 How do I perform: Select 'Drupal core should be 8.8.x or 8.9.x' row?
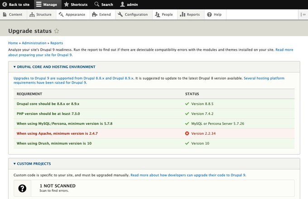click(x=154, y=104)
